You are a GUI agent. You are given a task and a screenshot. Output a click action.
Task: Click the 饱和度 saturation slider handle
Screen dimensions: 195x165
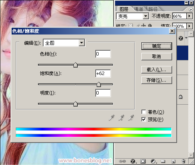pos(99,84)
